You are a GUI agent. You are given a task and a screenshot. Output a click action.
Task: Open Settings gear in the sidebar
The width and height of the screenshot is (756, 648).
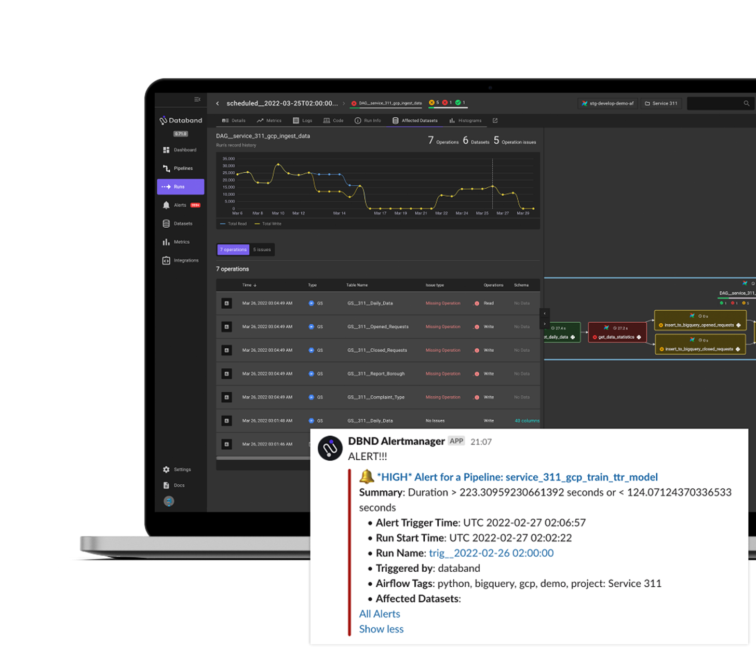[166, 470]
